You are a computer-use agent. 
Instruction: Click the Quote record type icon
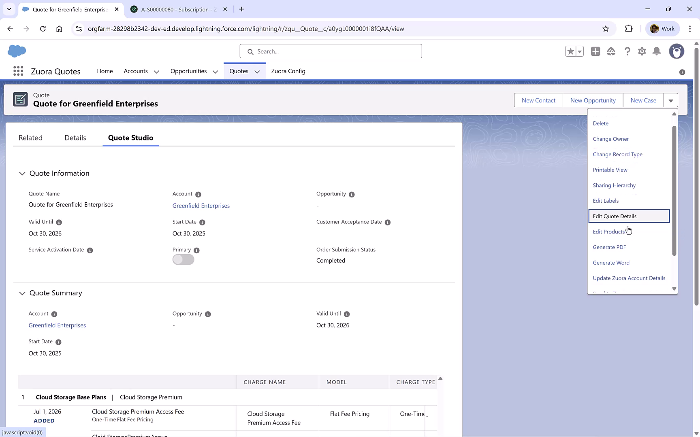(x=21, y=99)
